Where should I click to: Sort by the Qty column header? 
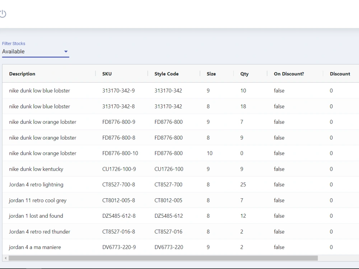(x=244, y=74)
